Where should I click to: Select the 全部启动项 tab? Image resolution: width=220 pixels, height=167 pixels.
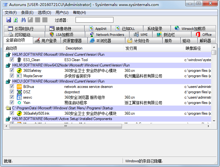(x=18, y=40)
